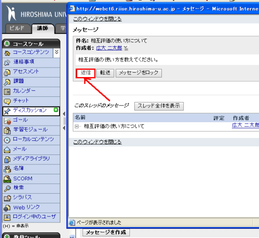This screenshot has height=238, width=259.
Task: Open the 連絡事項 menu item
Action: 24,62
